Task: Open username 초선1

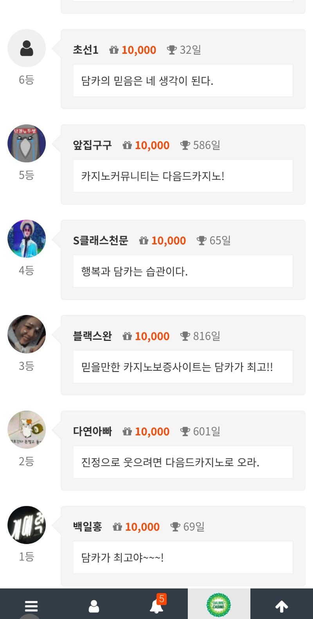Action: (85, 50)
